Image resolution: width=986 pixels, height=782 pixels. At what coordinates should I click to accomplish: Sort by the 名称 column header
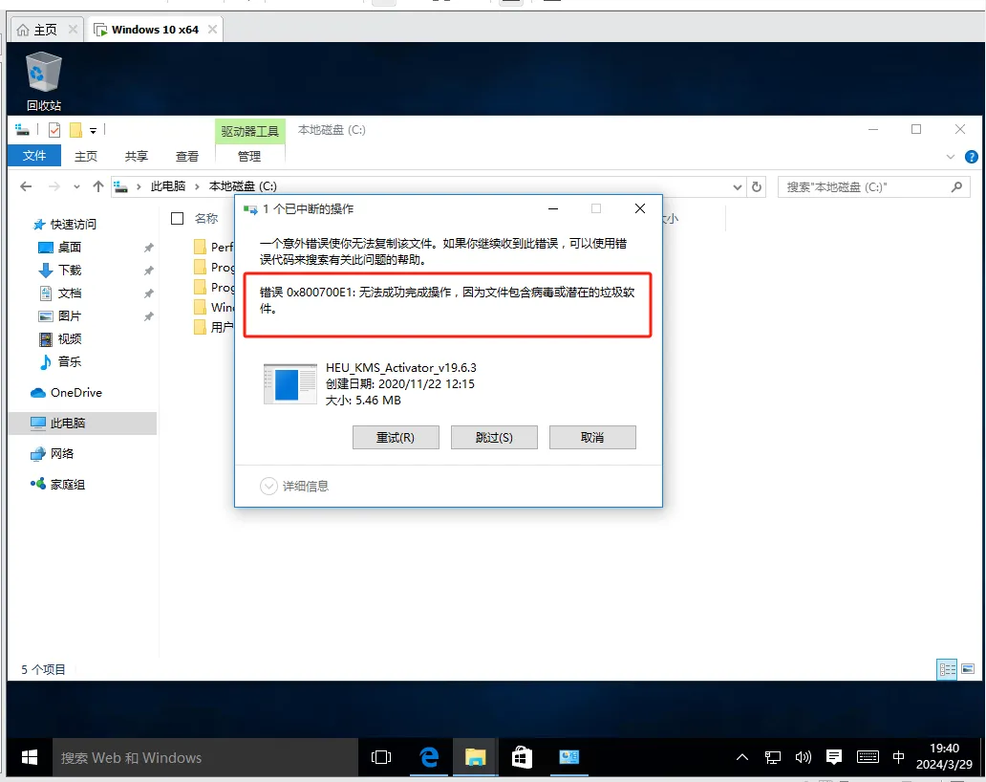tap(206, 218)
